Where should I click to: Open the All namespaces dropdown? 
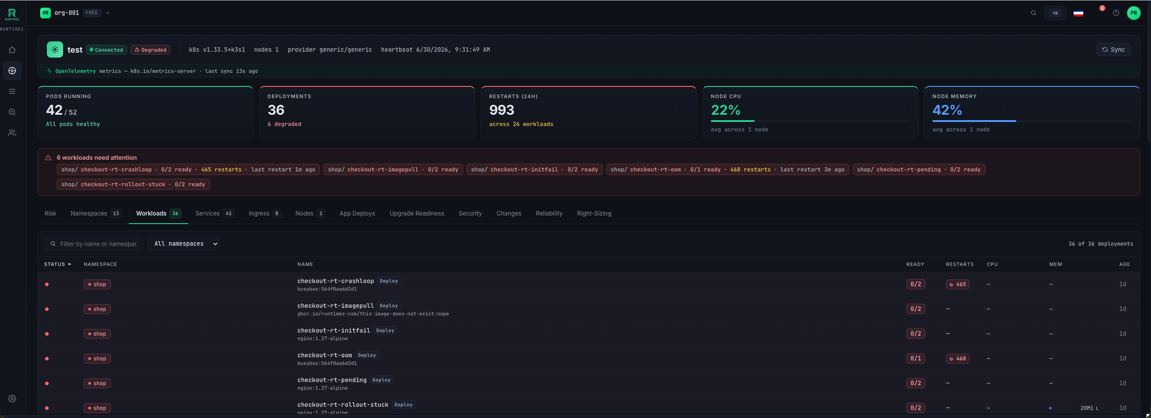(x=184, y=244)
